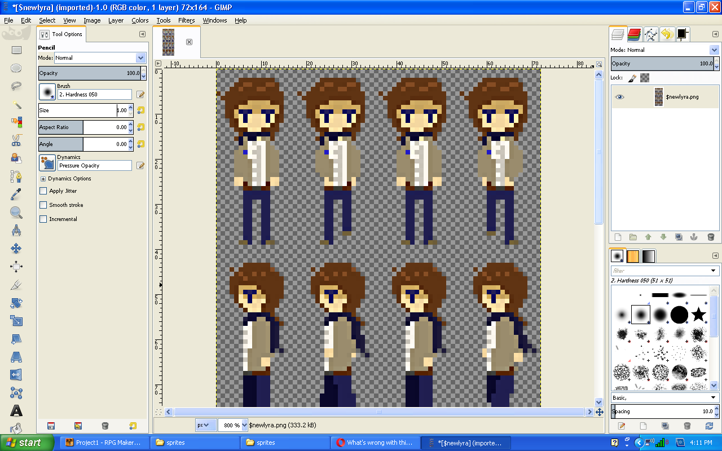Pick the Color Picker eyedropper tool

(x=16, y=194)
